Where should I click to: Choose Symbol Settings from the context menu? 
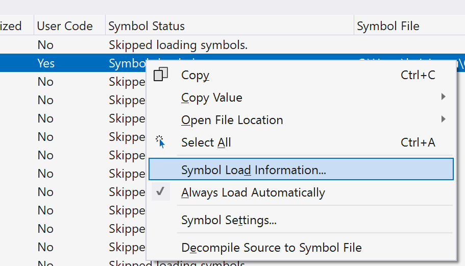[229, 221]
